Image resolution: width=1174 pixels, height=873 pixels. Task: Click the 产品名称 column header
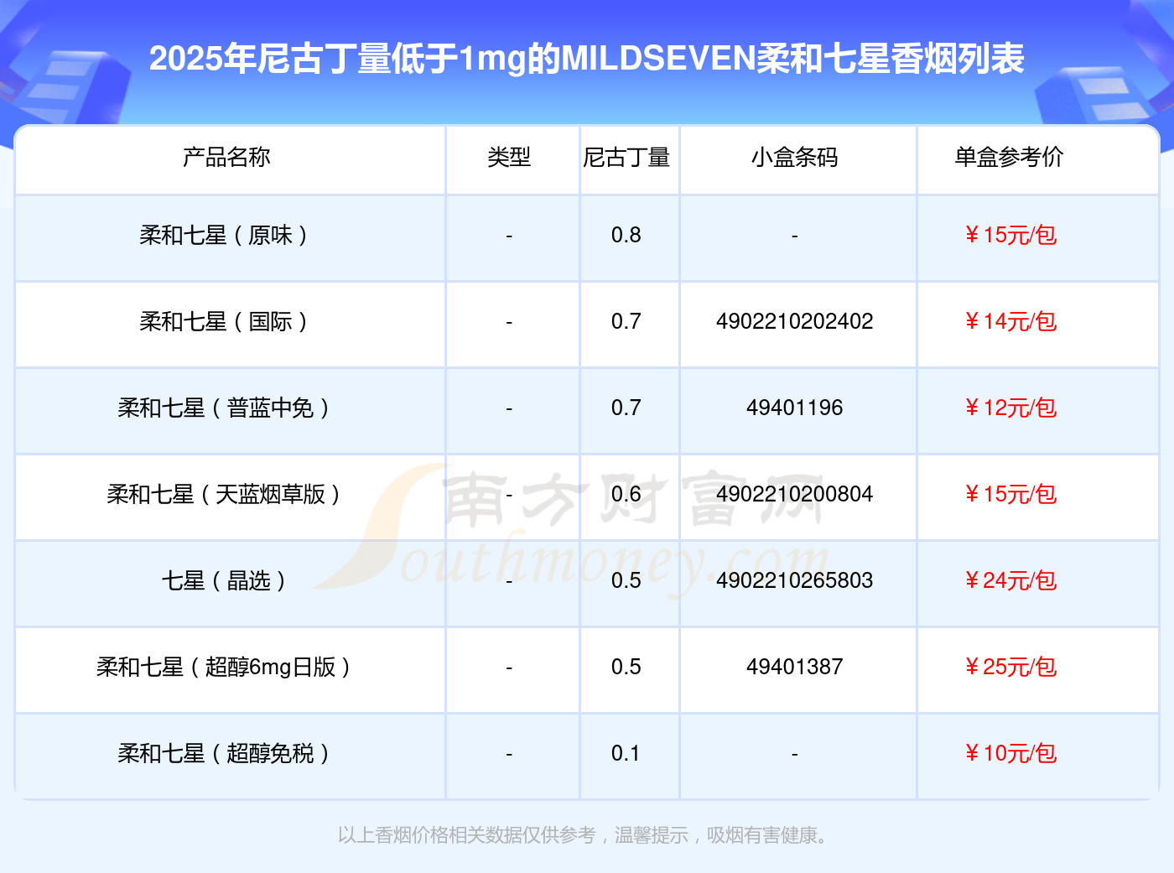(226, 157)
